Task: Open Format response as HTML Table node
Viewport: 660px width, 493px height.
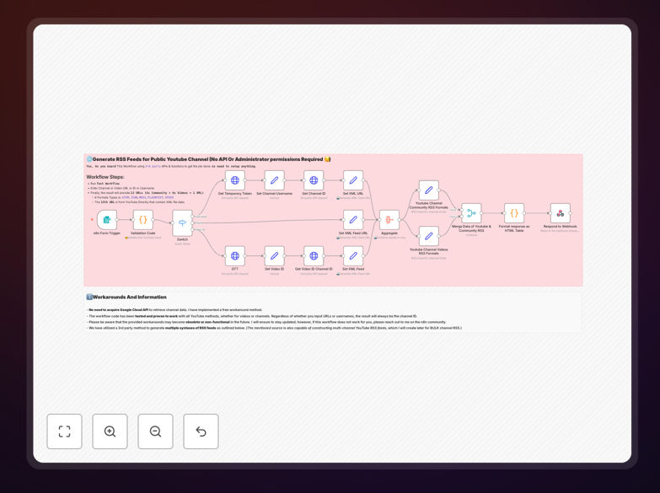Action: click(x=514, y=213)
